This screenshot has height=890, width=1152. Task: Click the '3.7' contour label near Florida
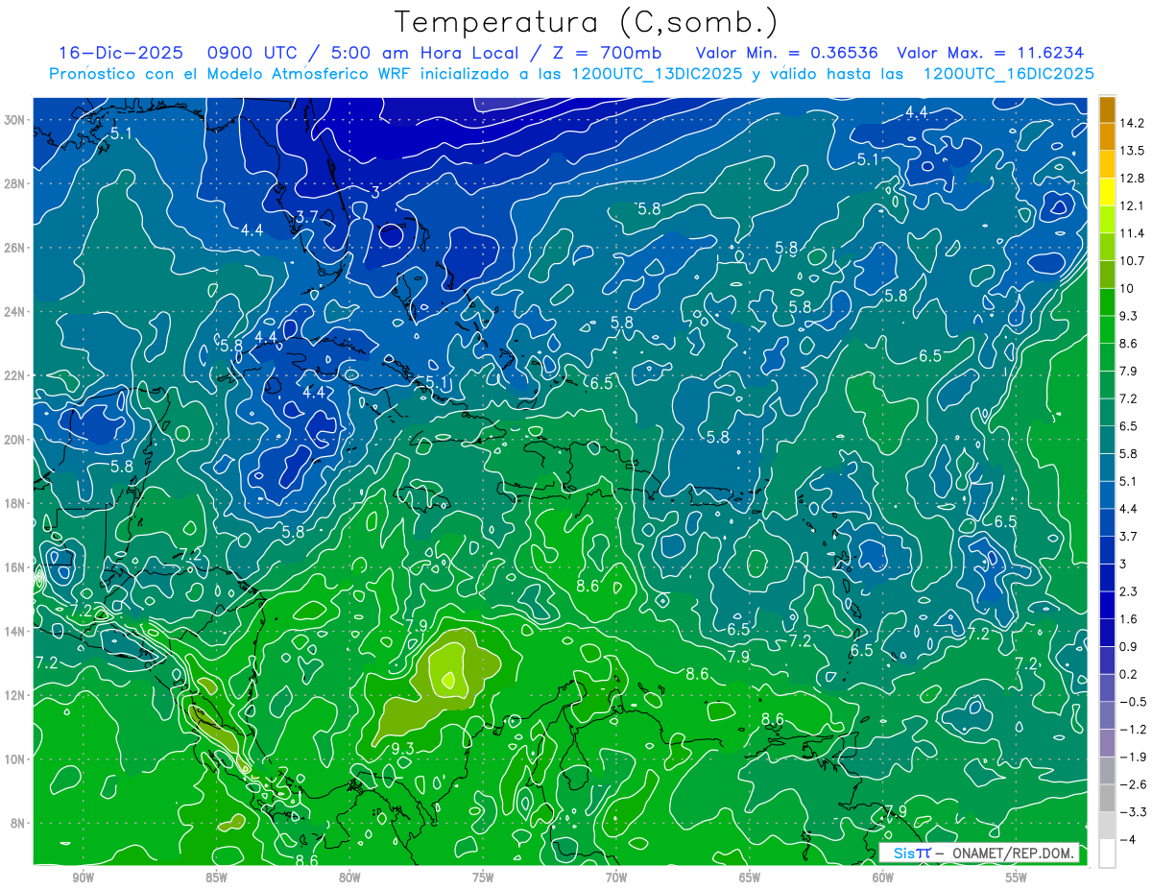tap(306, 217)
